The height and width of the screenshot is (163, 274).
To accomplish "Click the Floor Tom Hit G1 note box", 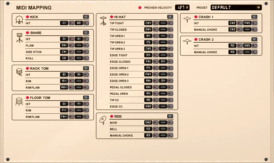I will [x=64, y=104].
